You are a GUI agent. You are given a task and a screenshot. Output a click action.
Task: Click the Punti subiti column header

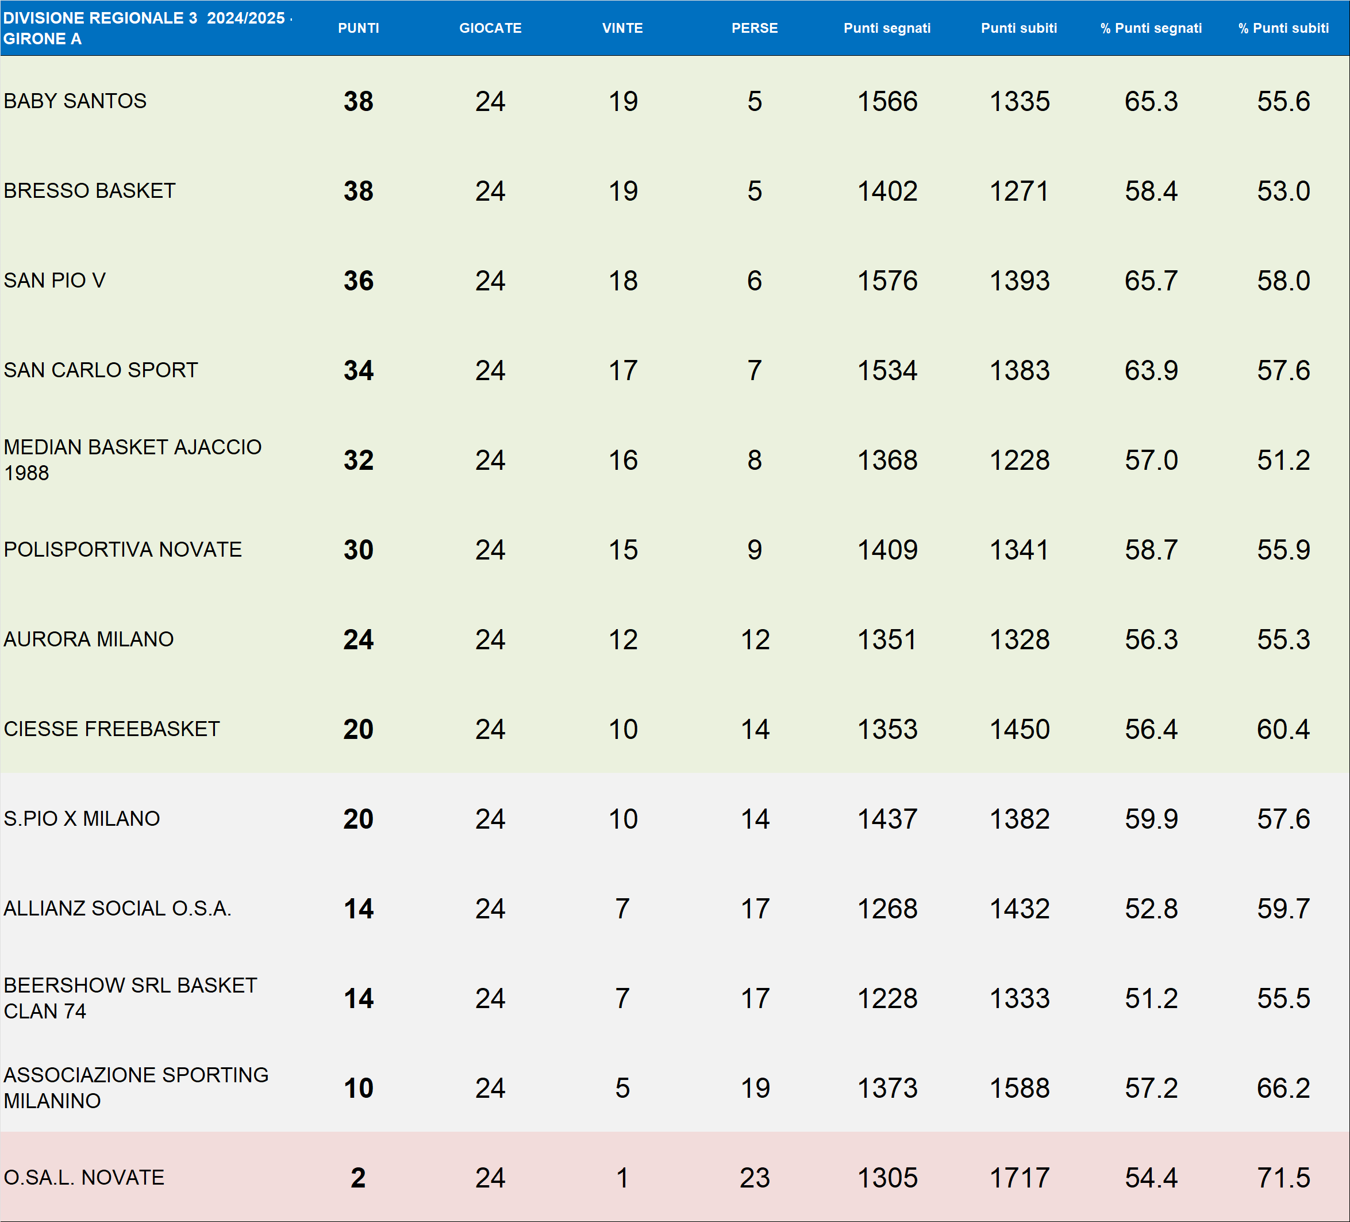[x=1018, y=28]
